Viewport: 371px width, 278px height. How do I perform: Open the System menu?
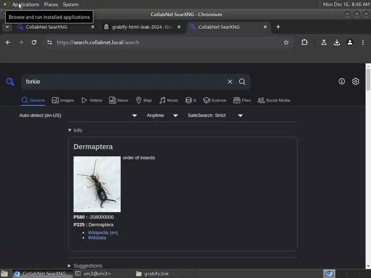(x=71, y=4)
